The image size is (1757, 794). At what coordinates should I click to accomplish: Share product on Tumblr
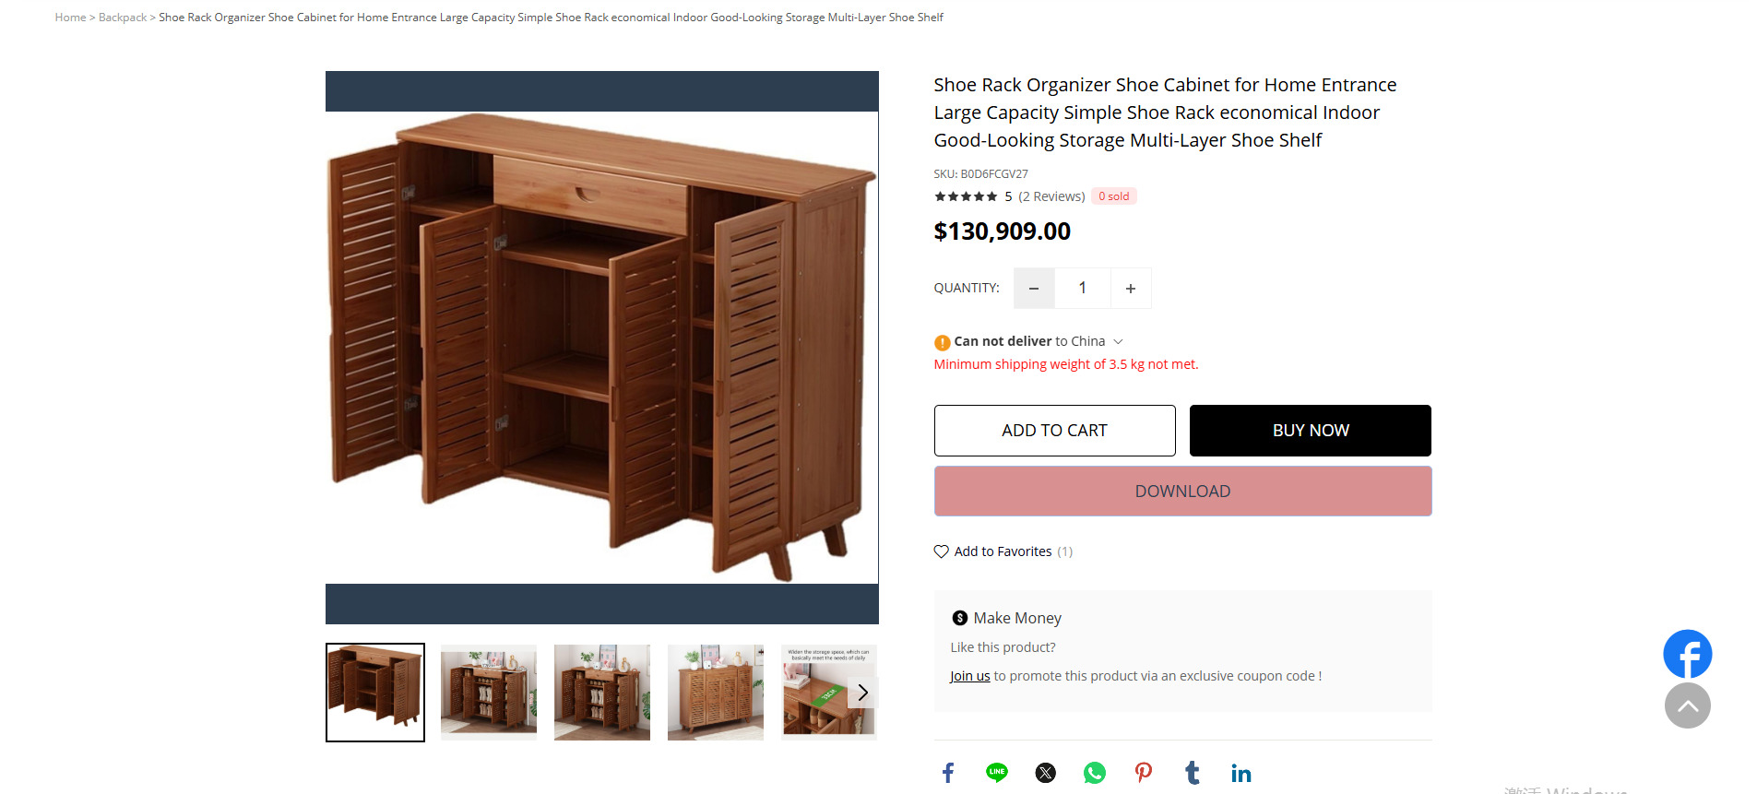click(1193, 773)
